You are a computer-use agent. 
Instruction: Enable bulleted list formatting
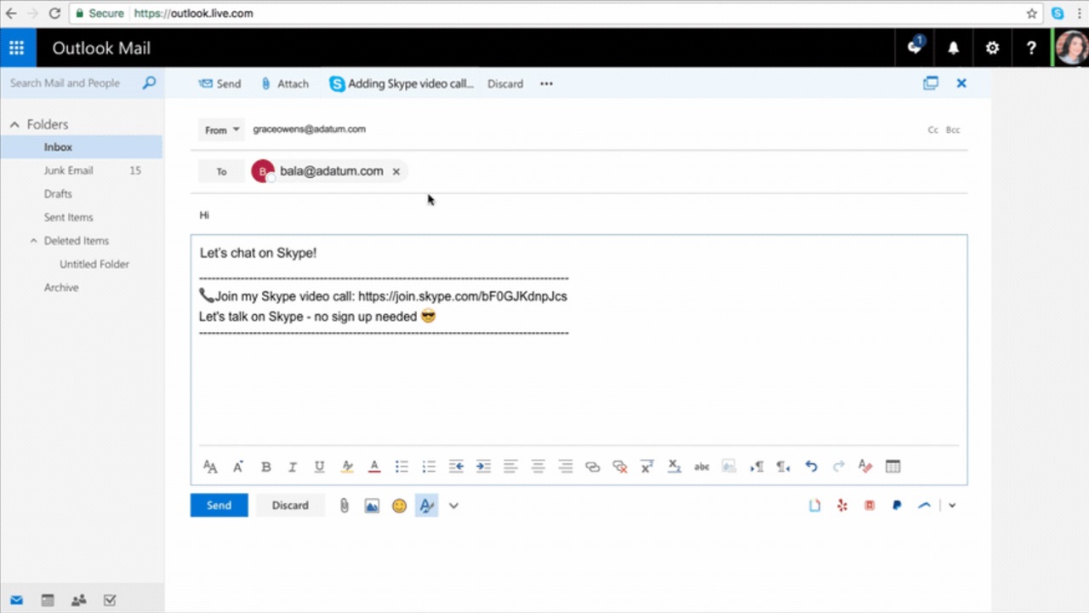[402, 466]
